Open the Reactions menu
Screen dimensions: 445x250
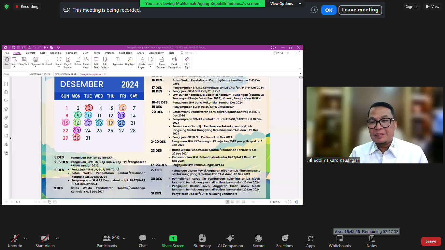pyautogui.click(x=284, y=241)
